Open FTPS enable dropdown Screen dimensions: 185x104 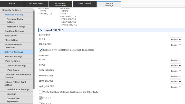(x=175, y=66)
